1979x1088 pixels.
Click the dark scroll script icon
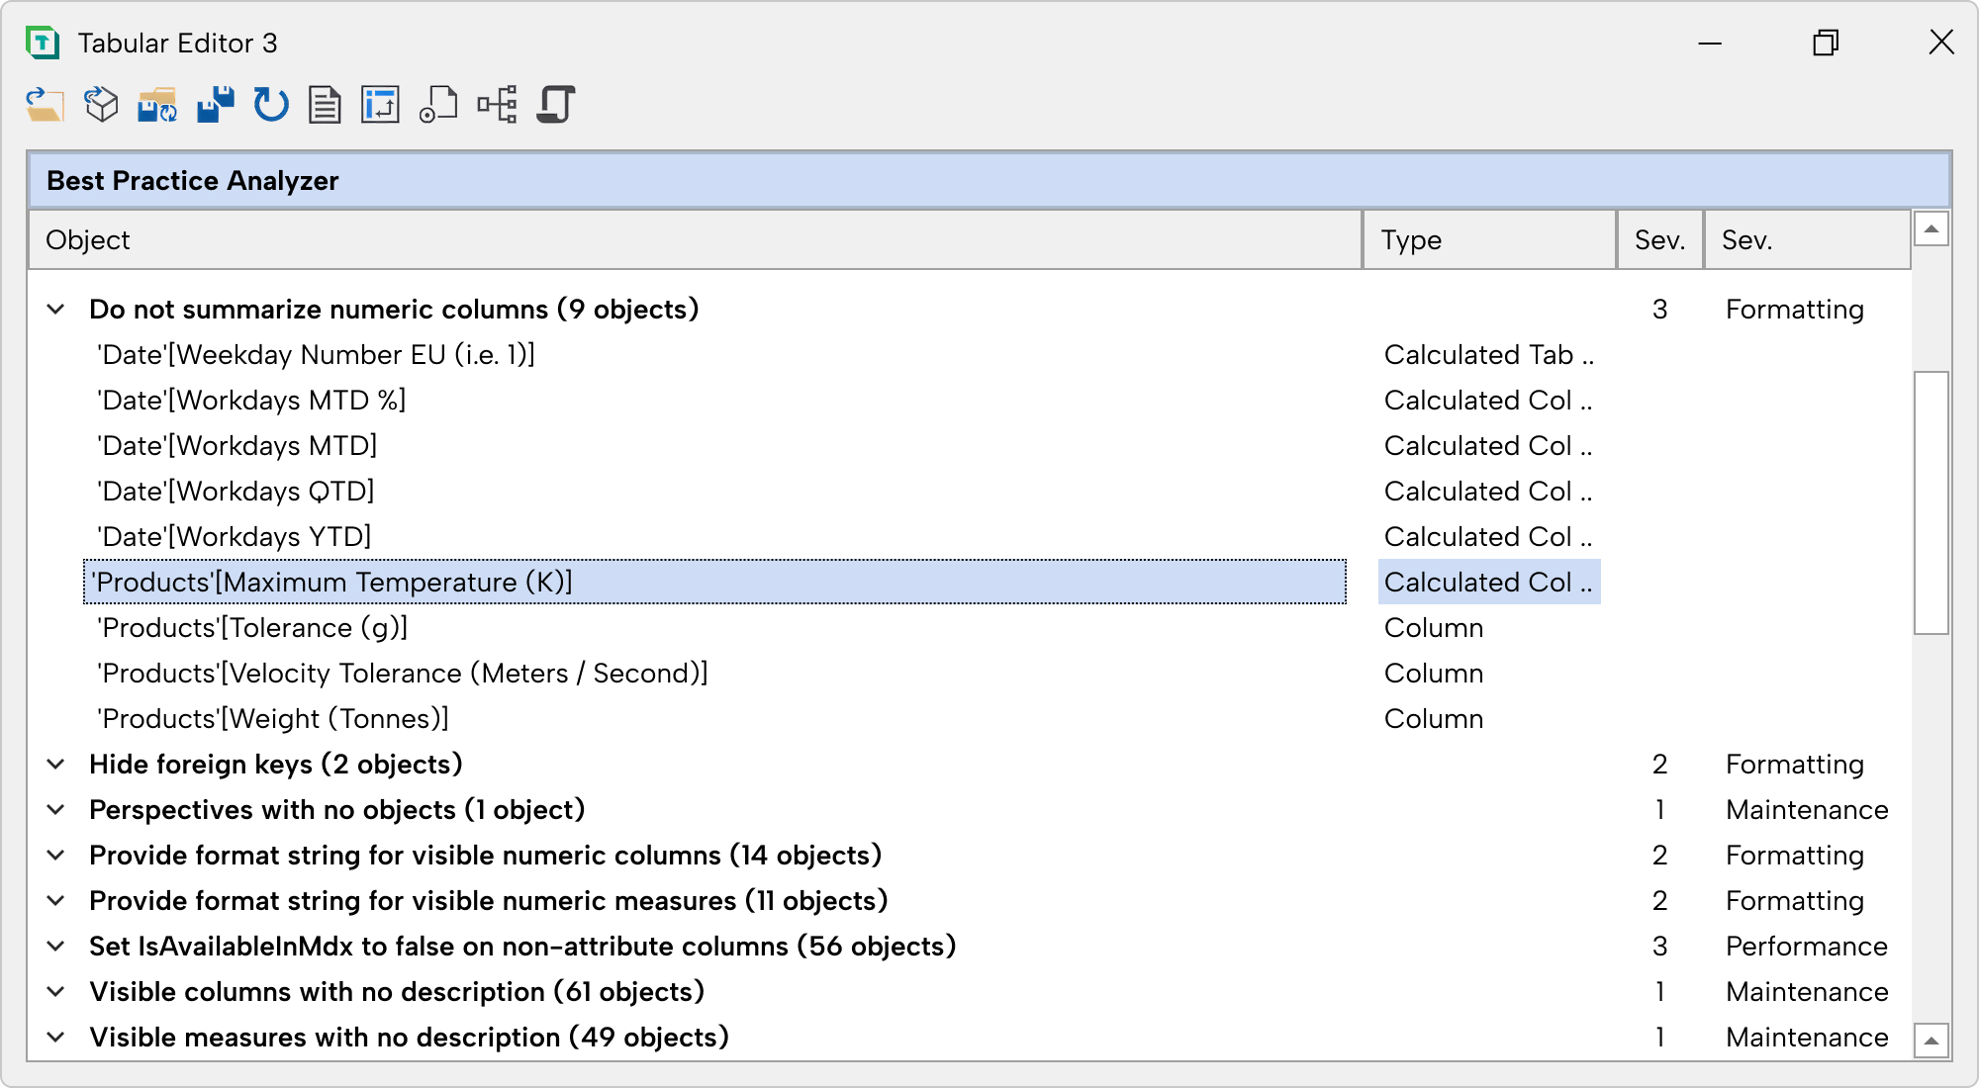tap(556, 104)
